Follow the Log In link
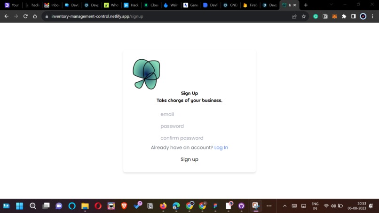This screenshot has width=379, height=213. tap(221, 148)
